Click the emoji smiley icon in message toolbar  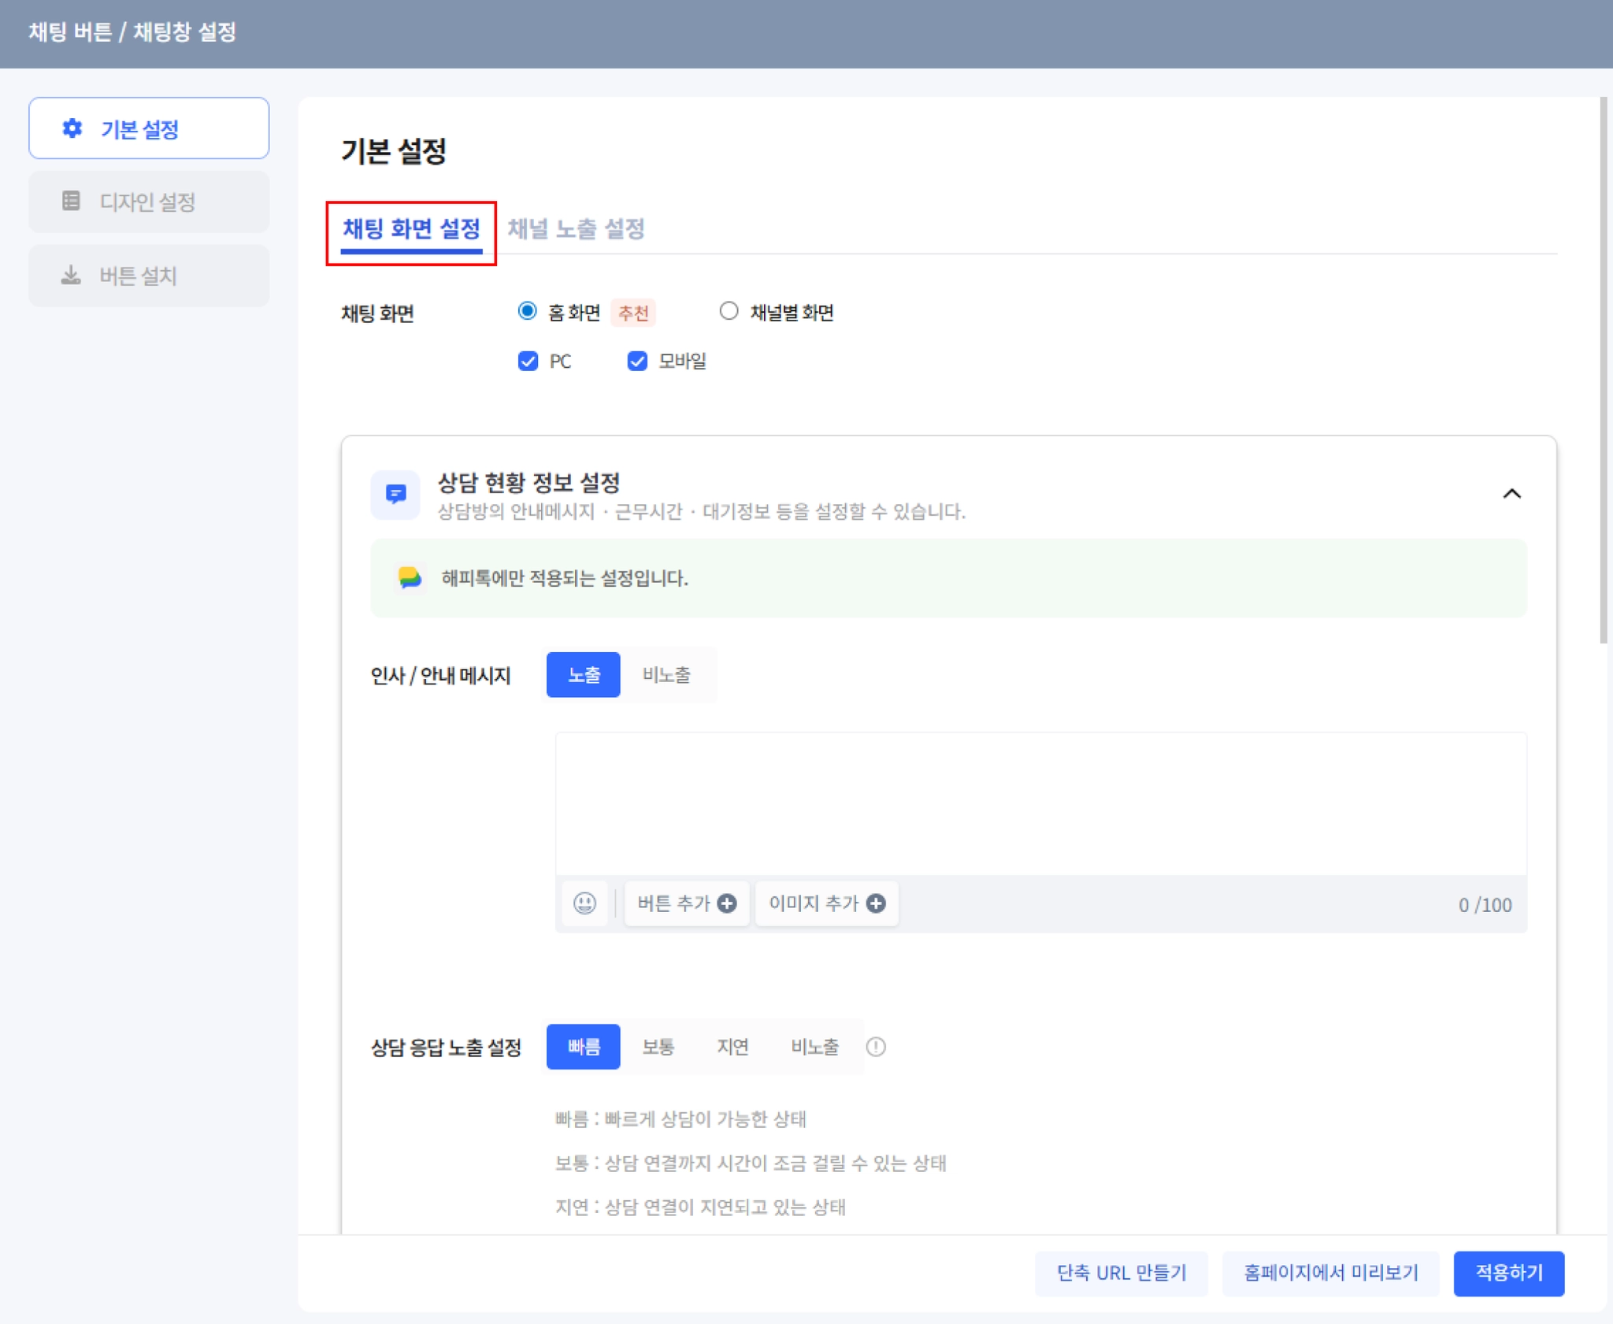pyautogui.click(x=584, y=903)
